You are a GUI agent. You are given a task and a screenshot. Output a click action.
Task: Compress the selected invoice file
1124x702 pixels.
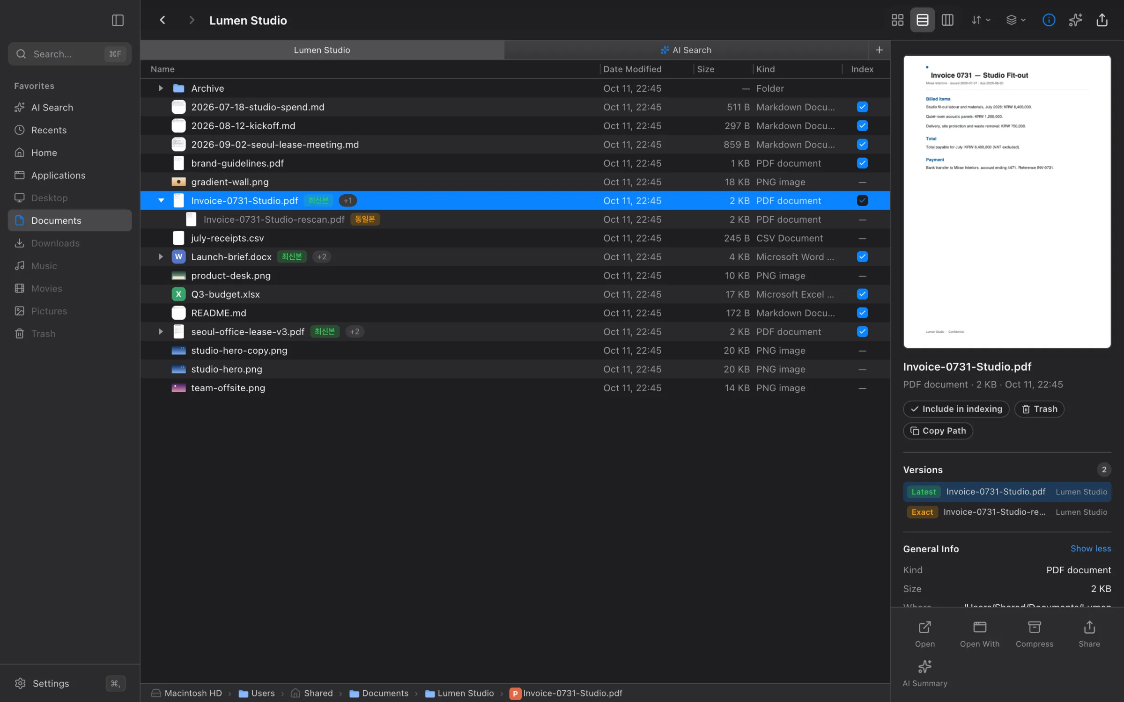1035,634
